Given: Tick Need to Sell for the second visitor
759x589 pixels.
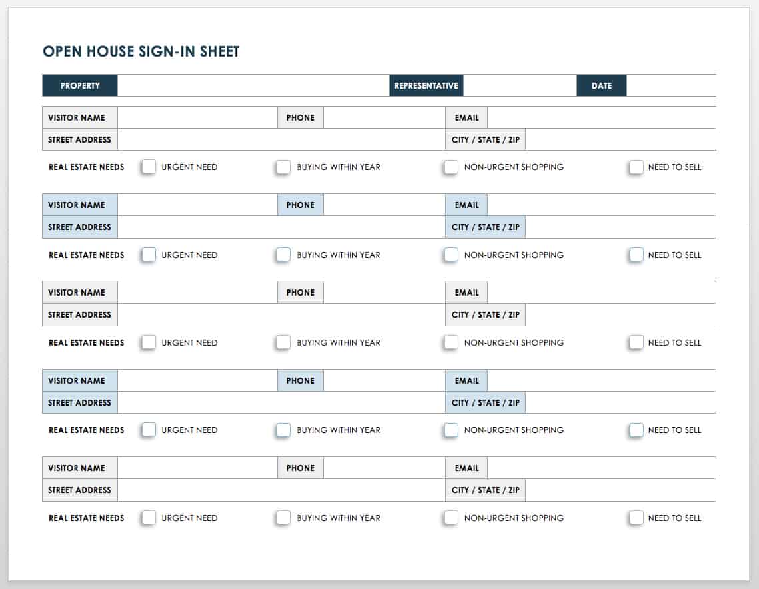Looking at the screenshot, I should 636,255.
